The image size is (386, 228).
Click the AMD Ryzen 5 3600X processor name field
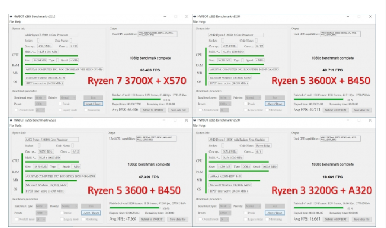[x=236, y=35]
